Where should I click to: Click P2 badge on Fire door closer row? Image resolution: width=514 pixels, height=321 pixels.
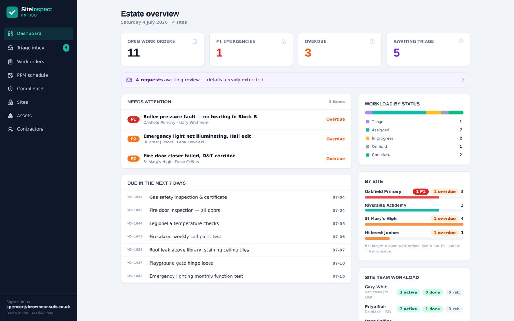pyautogui.click(x=133, y=158)
